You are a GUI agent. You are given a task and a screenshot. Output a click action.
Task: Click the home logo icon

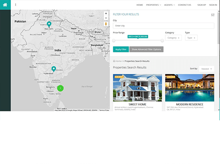5,5
